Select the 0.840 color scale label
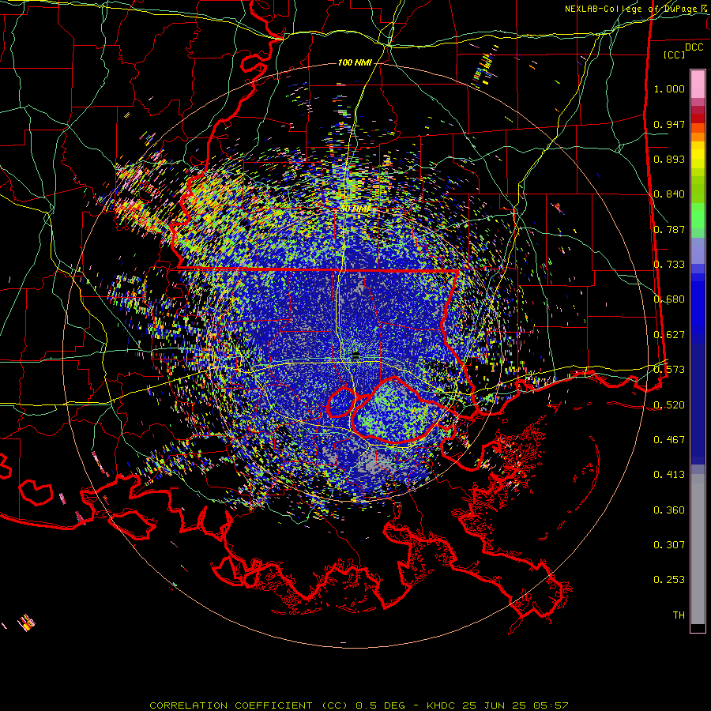711x711 pixels. pos(669,194)
